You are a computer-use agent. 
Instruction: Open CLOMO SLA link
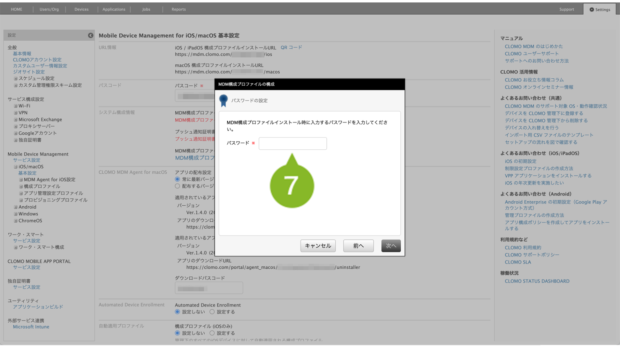pos(518,262)
